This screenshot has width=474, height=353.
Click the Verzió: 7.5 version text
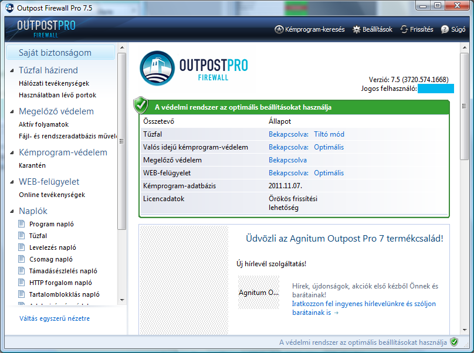408,80
